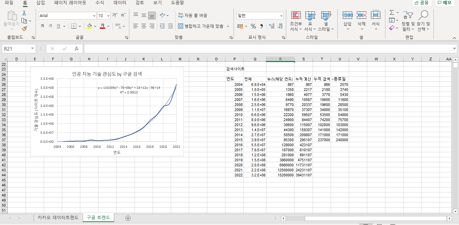Toggle the highlighted bottom align icon
This screenshot has width=459, height=225.
[x=152, y=15]
